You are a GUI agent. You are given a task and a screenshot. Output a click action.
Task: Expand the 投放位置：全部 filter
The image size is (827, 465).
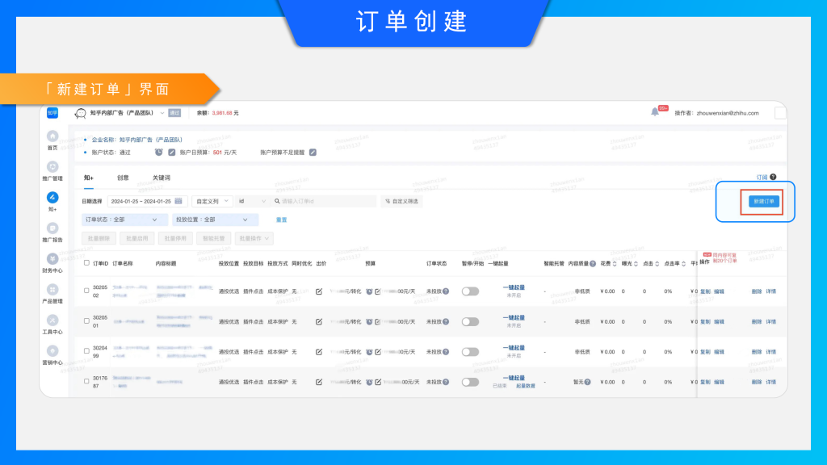[x=215, y=220]
